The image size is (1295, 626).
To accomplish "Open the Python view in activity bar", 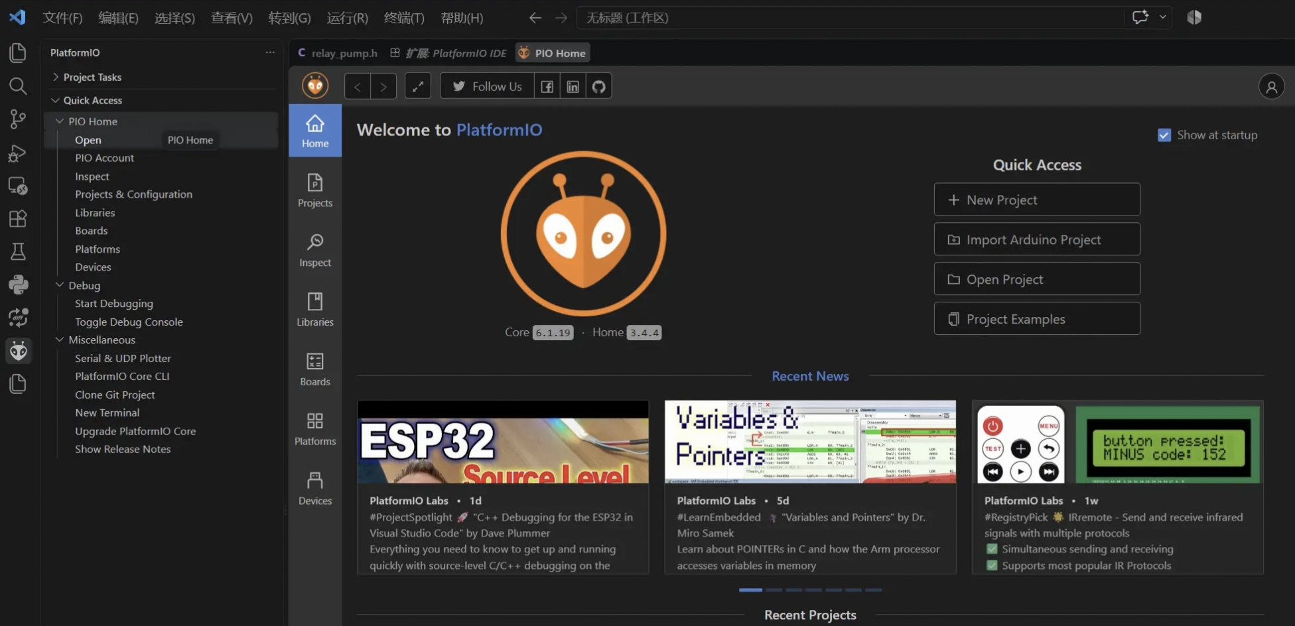I will (x=18, y=284).
